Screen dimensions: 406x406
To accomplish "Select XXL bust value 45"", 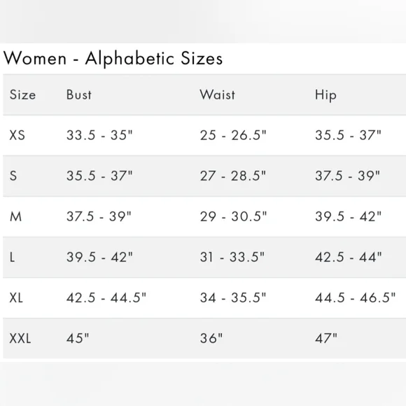I will pos(78,338).
